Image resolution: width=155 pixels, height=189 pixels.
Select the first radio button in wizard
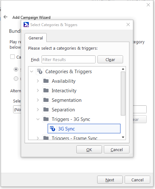[x=16, y=69]
